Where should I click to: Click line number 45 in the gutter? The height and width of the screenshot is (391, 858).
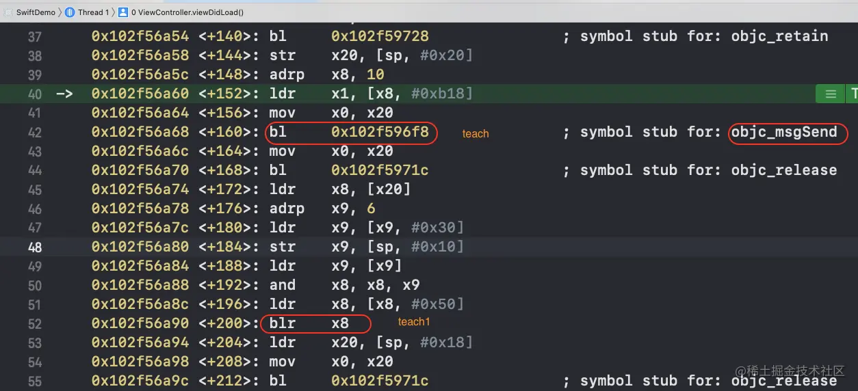coord(34,189)
